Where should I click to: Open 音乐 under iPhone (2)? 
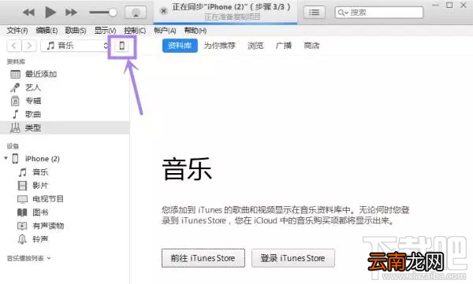pyautogui.click(x=65, y=172)
